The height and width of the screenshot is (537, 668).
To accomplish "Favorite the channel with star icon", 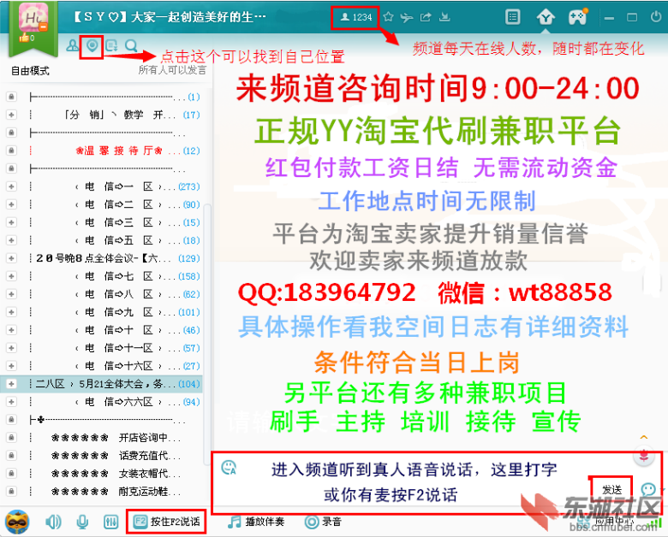I will click(388, 17).
